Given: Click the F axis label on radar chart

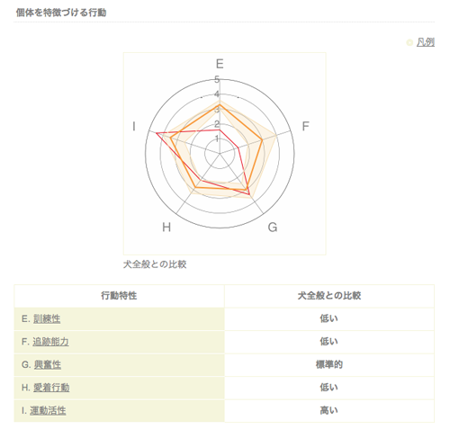Looking at the screenshot, I should tap(305, 126).
